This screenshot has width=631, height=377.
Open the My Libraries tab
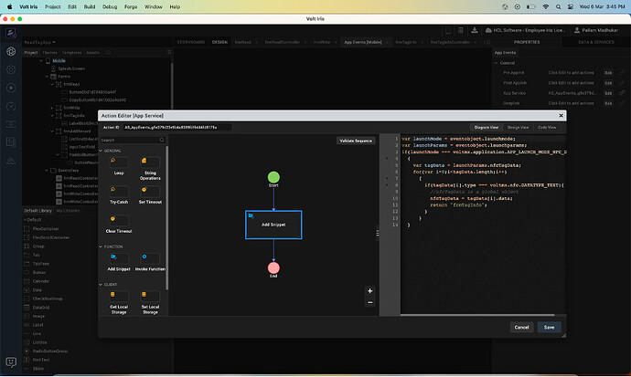[x=68, y=211]
